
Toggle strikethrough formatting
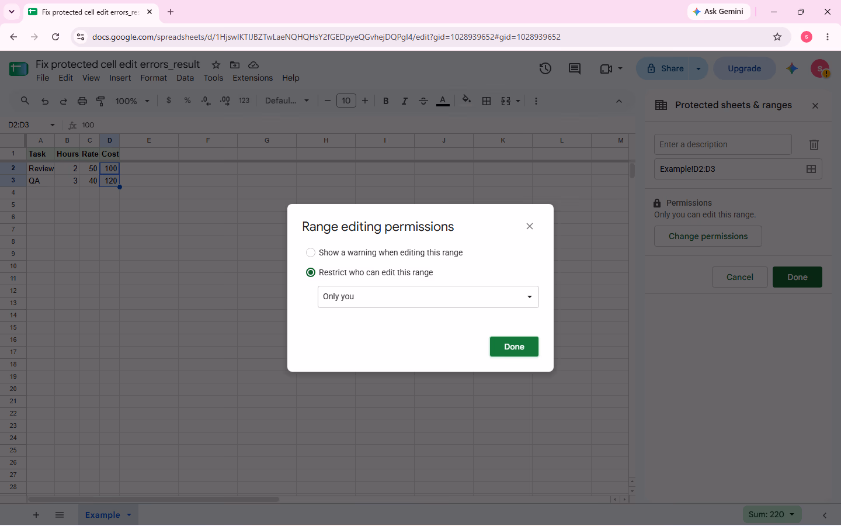(x=423, y=101)
